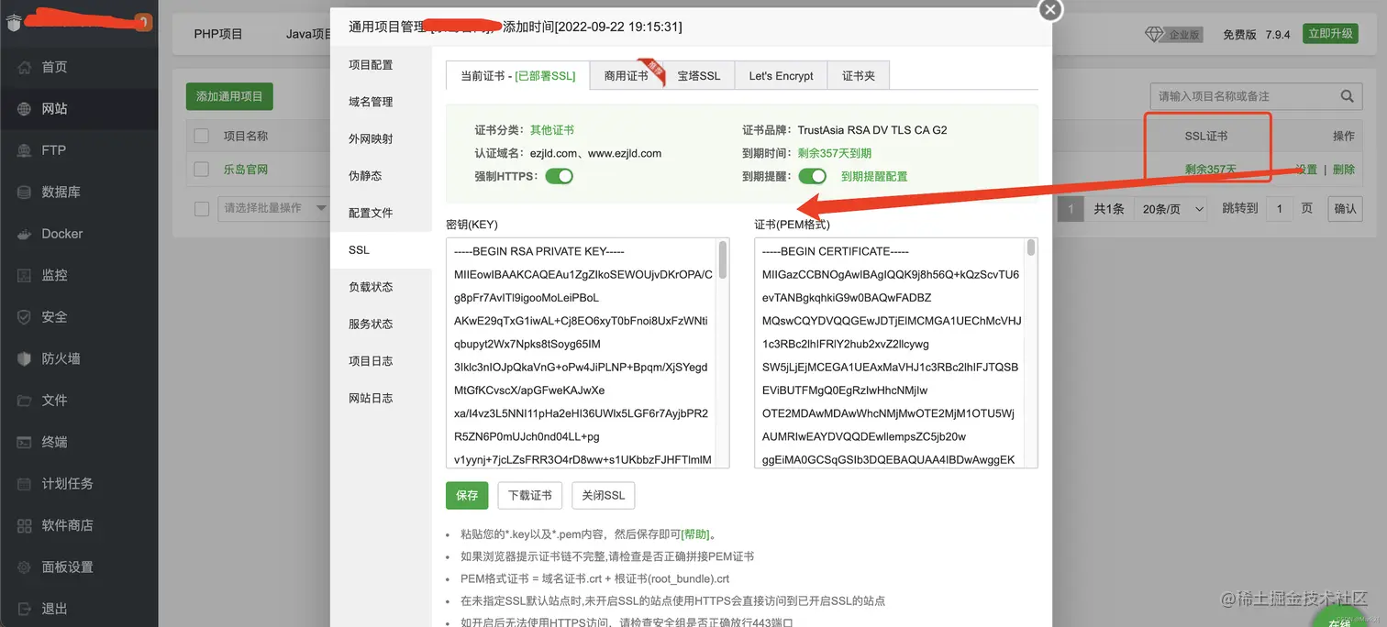Viewport: 1387px width, 627px height.
Task: Click the 剩余357天 SSL cell link
Action: (1211, 170)
